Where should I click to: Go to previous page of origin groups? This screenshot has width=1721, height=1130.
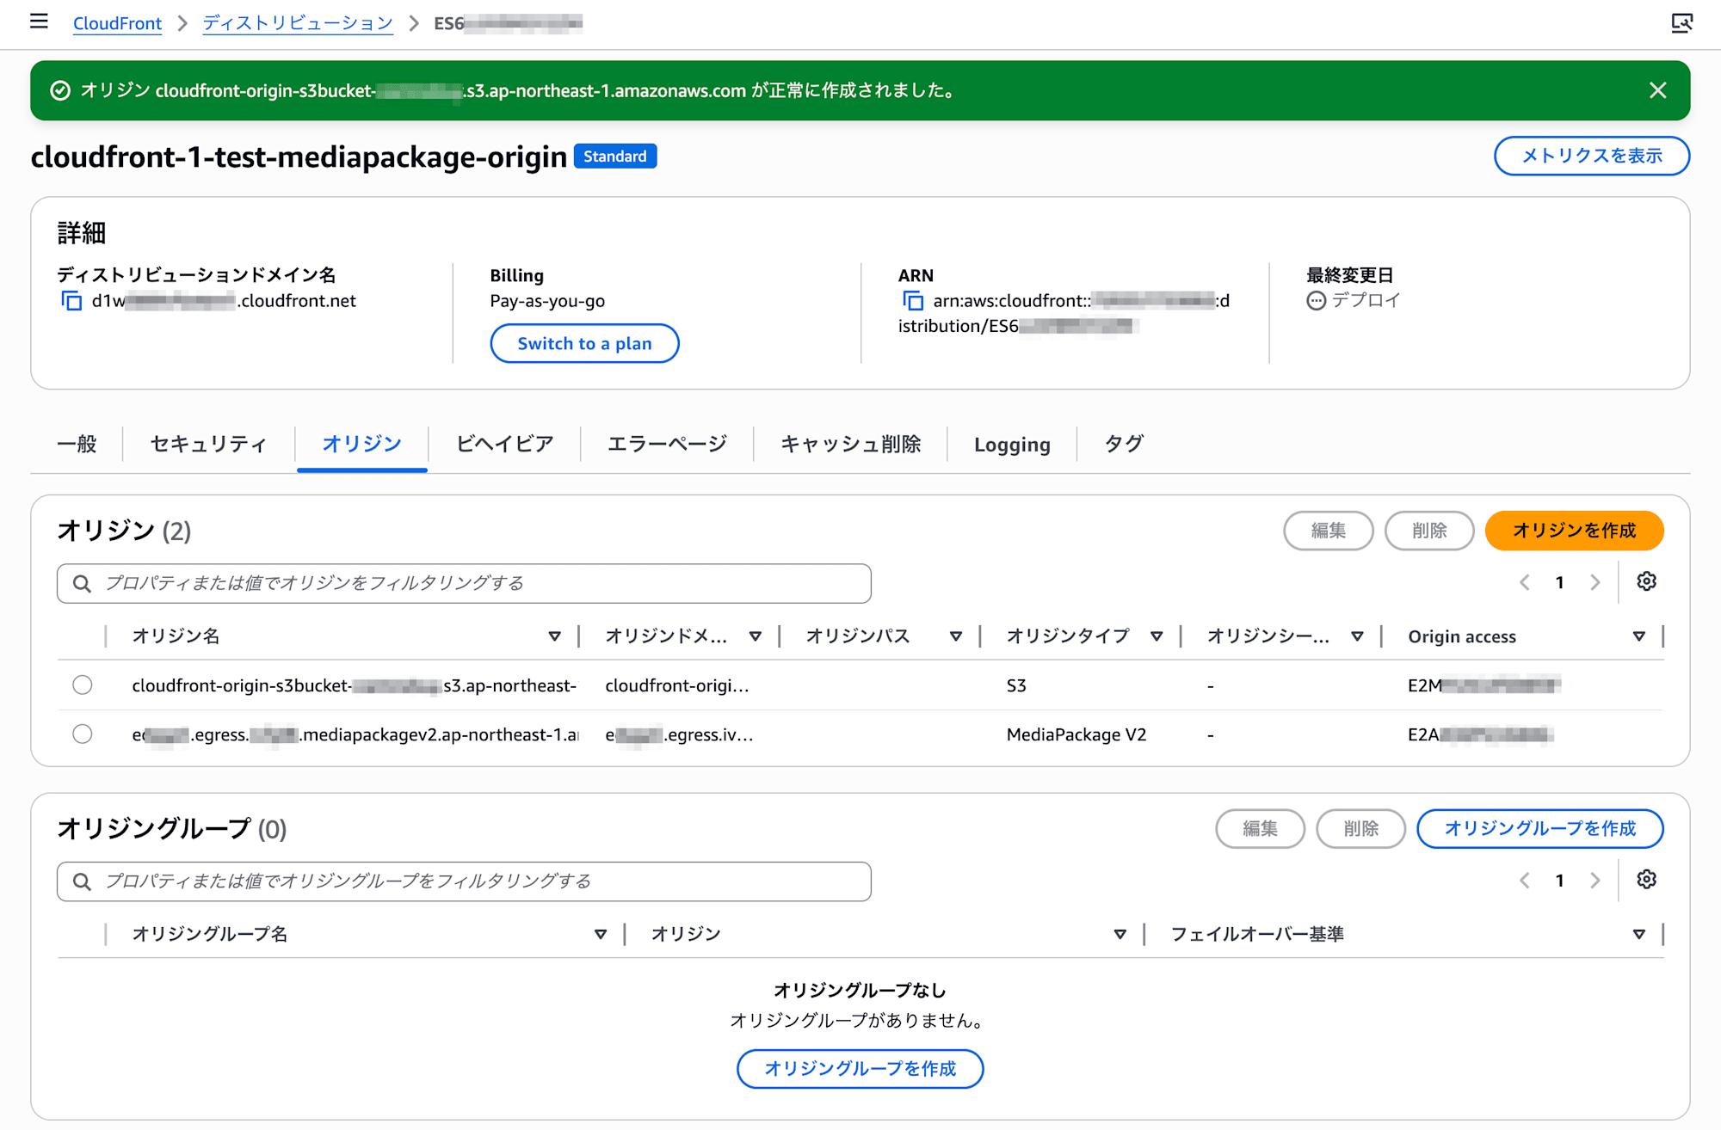click(x=1524, y=880)
